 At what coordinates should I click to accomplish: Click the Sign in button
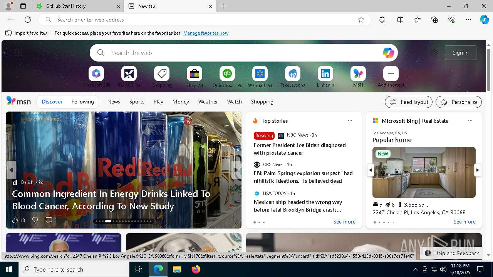461,53
